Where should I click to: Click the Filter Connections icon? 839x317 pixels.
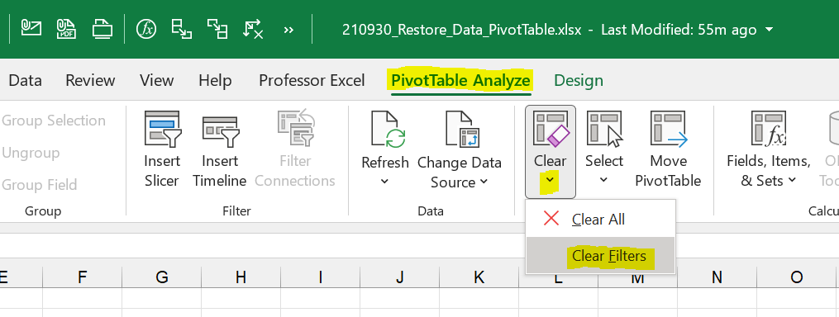[295, 129]
